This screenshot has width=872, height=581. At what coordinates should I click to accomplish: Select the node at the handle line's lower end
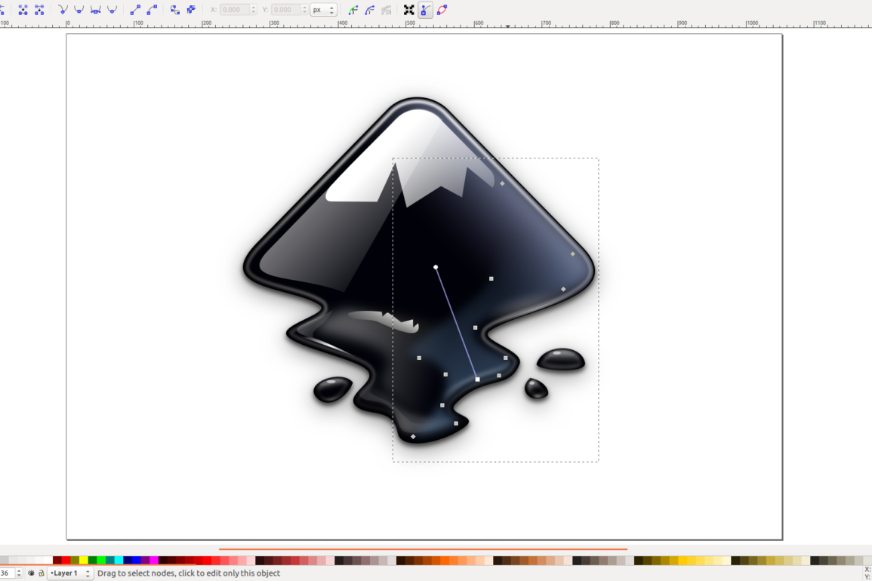click(477, 380)
